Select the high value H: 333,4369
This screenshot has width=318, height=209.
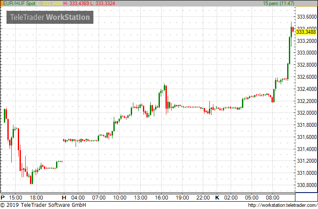76,3
